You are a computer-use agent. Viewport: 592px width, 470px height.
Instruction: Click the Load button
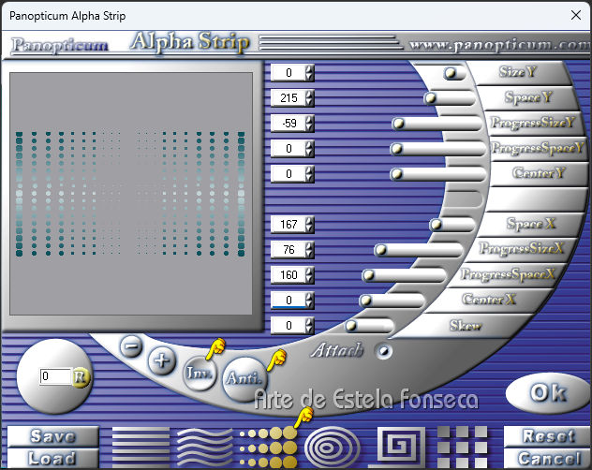coord(52,459)
